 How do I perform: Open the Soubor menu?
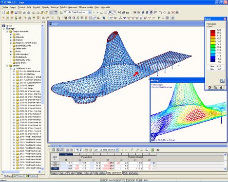point(5,7)
